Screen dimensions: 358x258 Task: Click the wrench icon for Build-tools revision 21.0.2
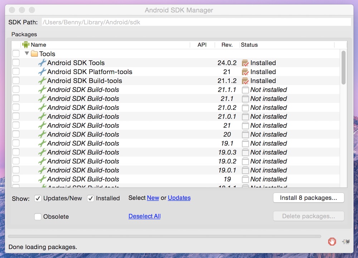coord(42,107)
